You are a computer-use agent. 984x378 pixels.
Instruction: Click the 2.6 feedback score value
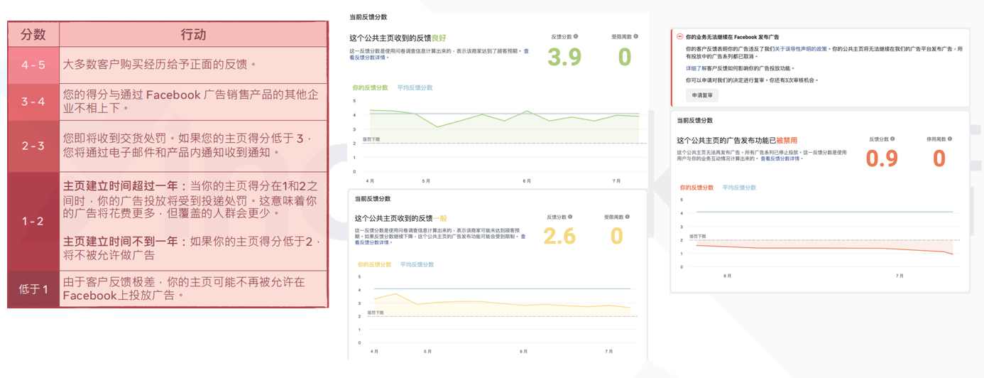[x=559, y=237]
